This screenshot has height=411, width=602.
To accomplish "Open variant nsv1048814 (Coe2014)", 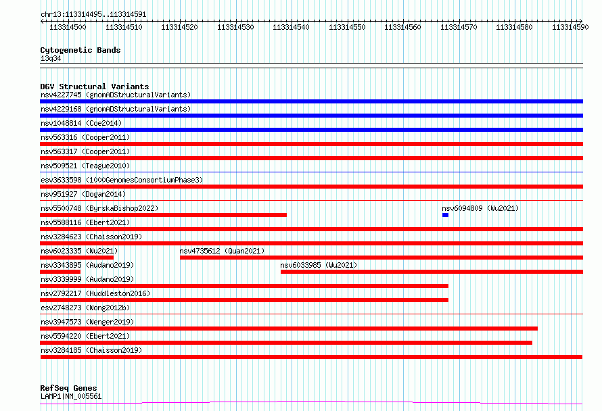I will coord(81,123).
